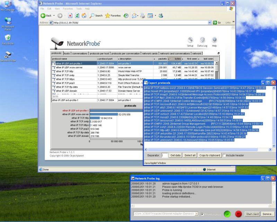Image resolution: width=277 pixels, height=222 pixels.
Task: Refresh the page with the Refresh icon
Action: tap(77, 16)
